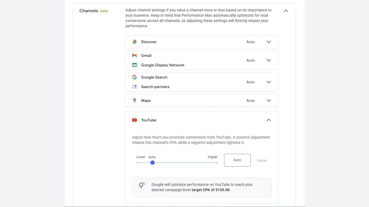The image size is (369, 207).
Task: Click the YouTube label
Action: (148, 120)
